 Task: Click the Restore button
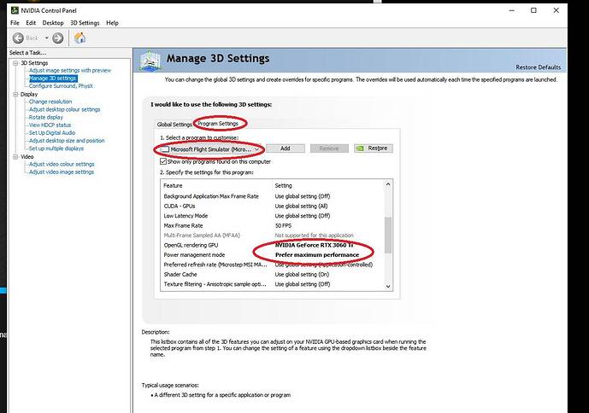(374, 148)
